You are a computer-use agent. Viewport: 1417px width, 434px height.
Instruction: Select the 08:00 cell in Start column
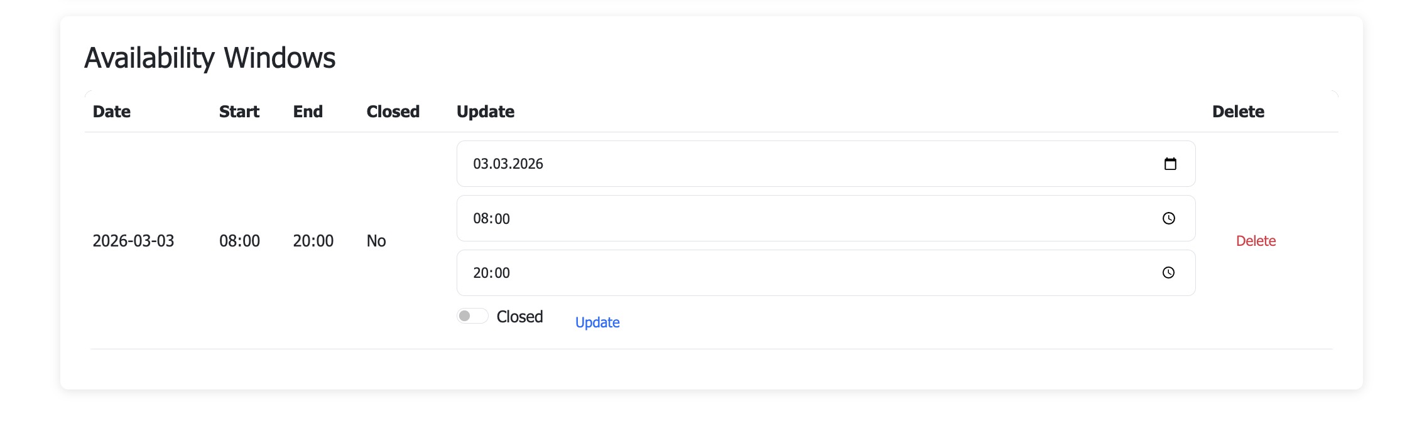tap(239, 241)
